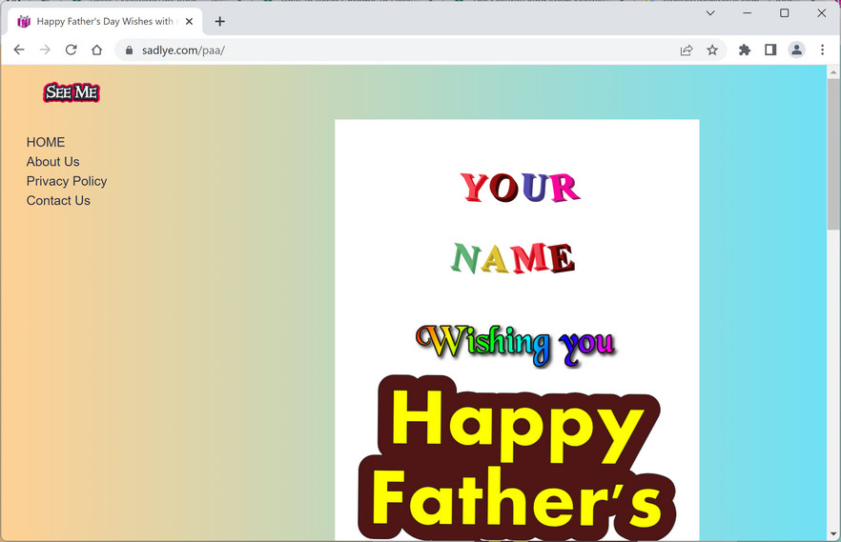Open the HOME link
841x542 pixels.
46,142
